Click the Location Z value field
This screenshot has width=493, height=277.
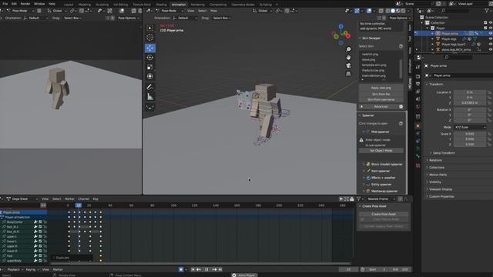pyautogui.click(x=470, y=102)
